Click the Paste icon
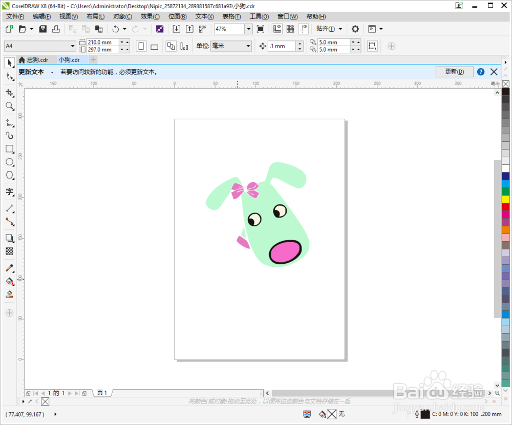512x425 pixels. pyautogui.click(x=99, y=29)
